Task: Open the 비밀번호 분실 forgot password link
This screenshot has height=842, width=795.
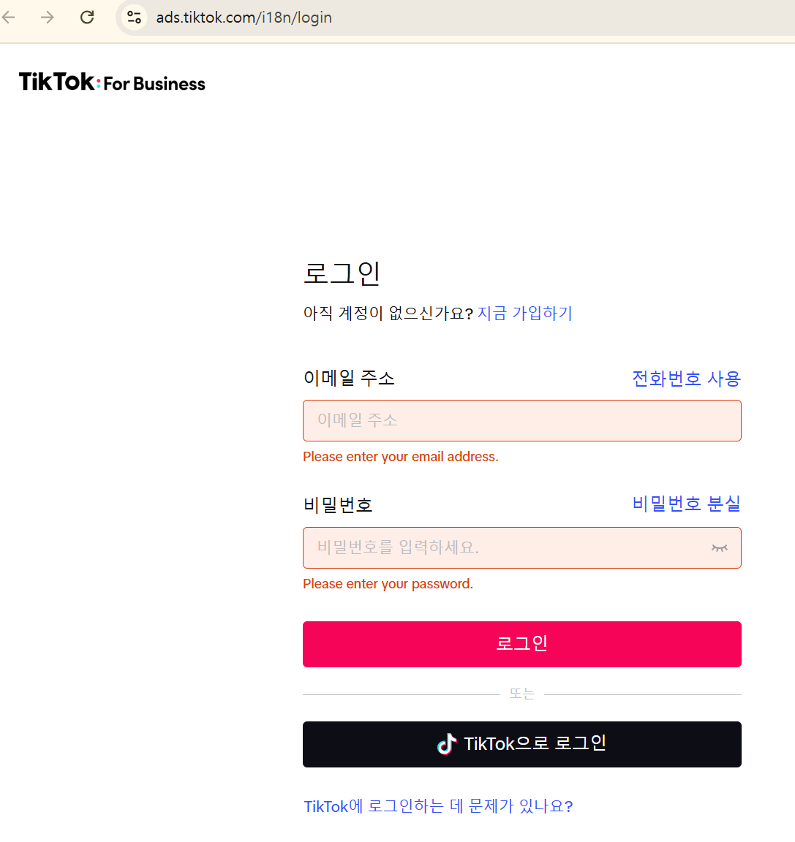Action: pyautogui.click(x=687, y=504)
